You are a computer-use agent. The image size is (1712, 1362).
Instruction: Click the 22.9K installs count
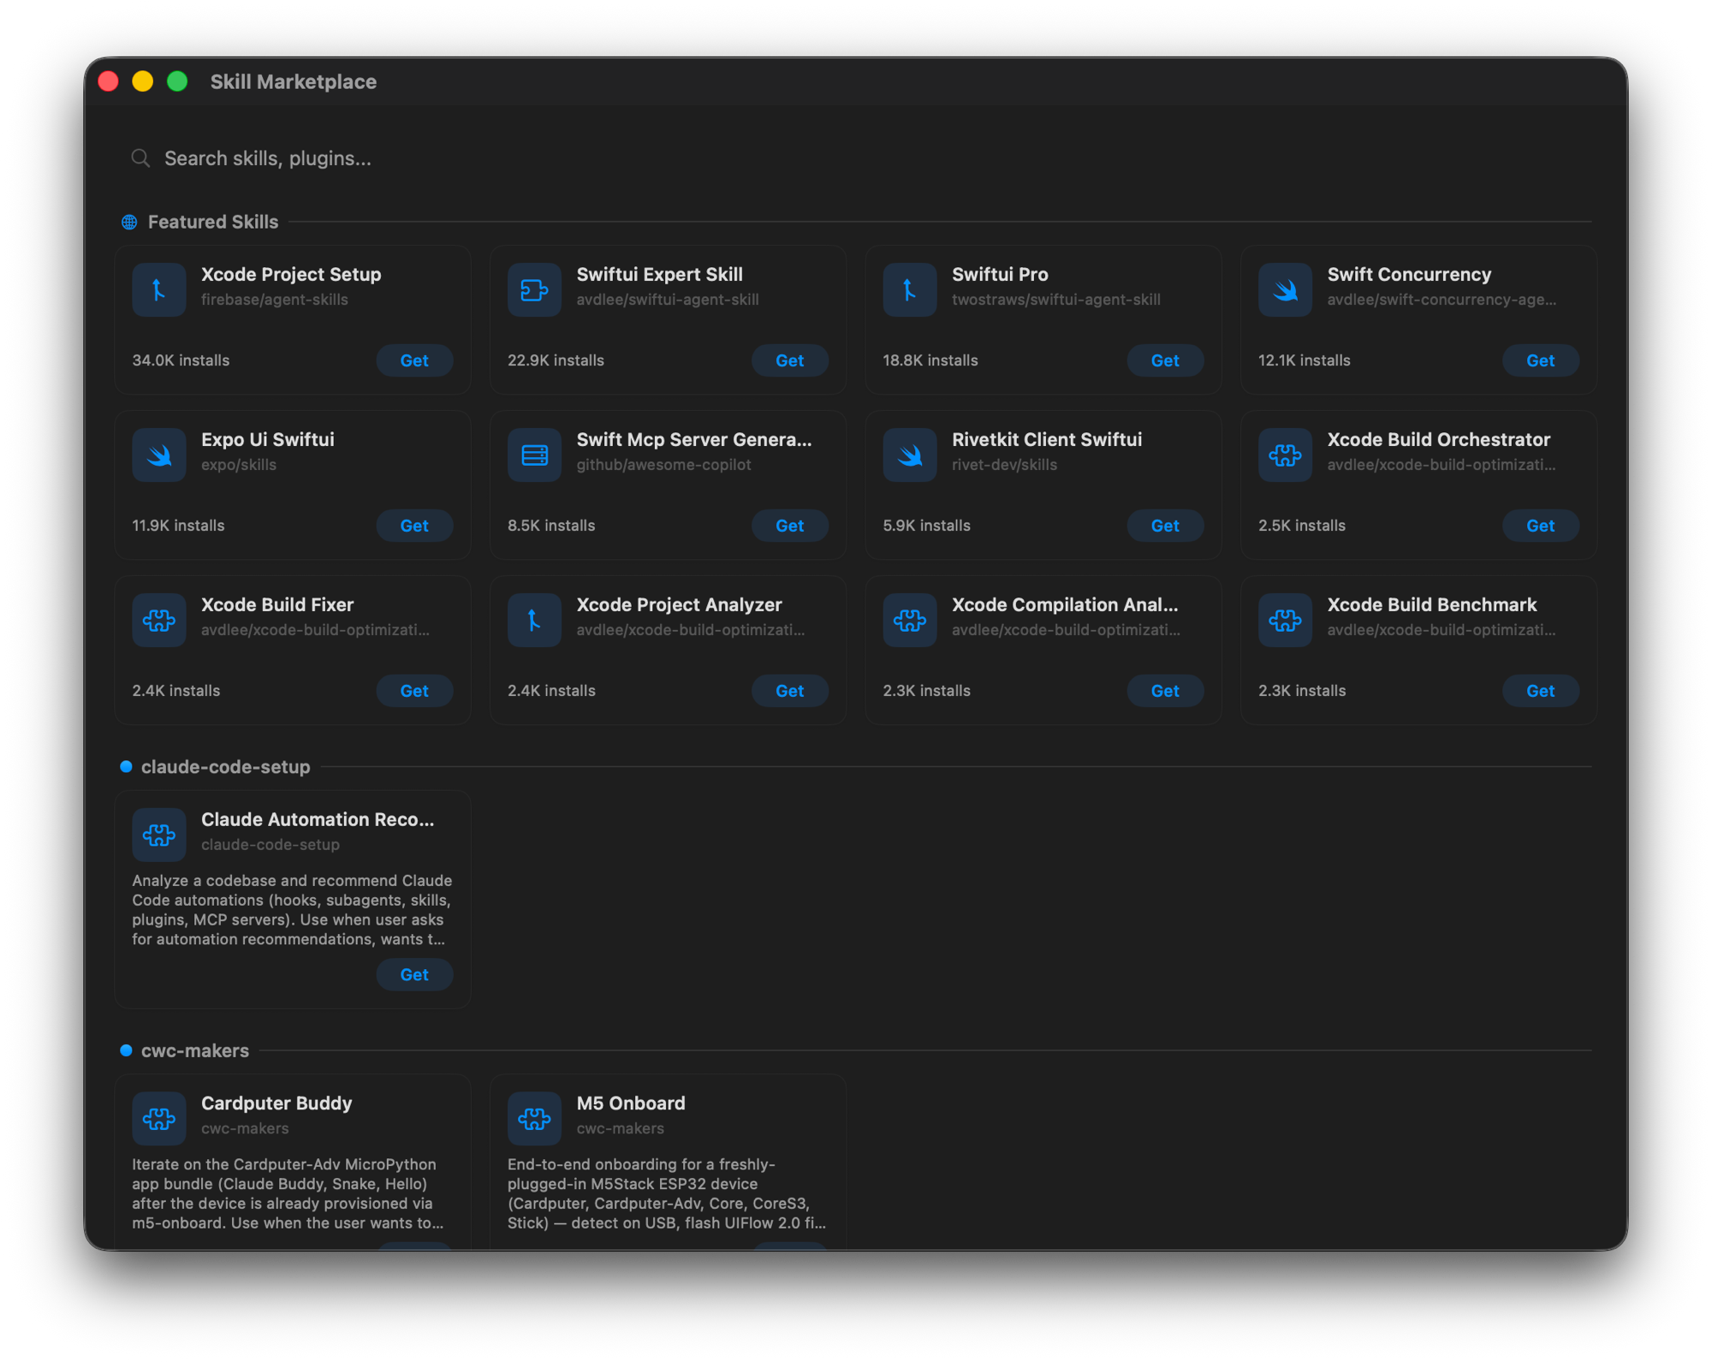tap(556, 360)
